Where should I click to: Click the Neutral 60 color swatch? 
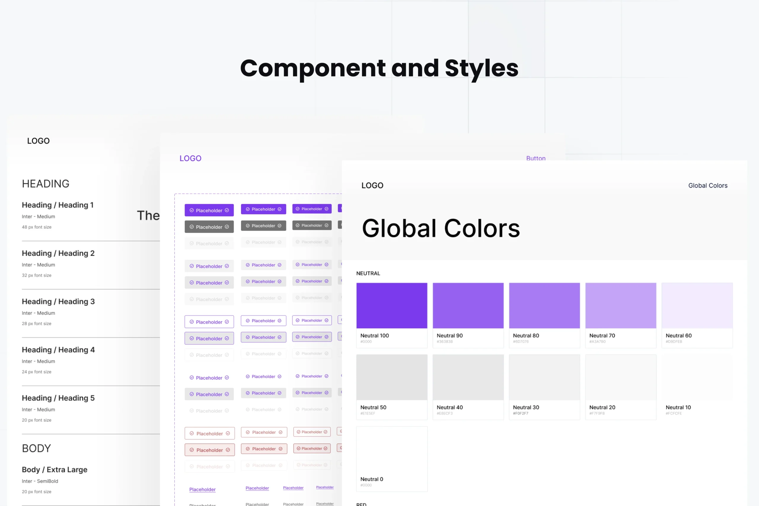point(697,305)
